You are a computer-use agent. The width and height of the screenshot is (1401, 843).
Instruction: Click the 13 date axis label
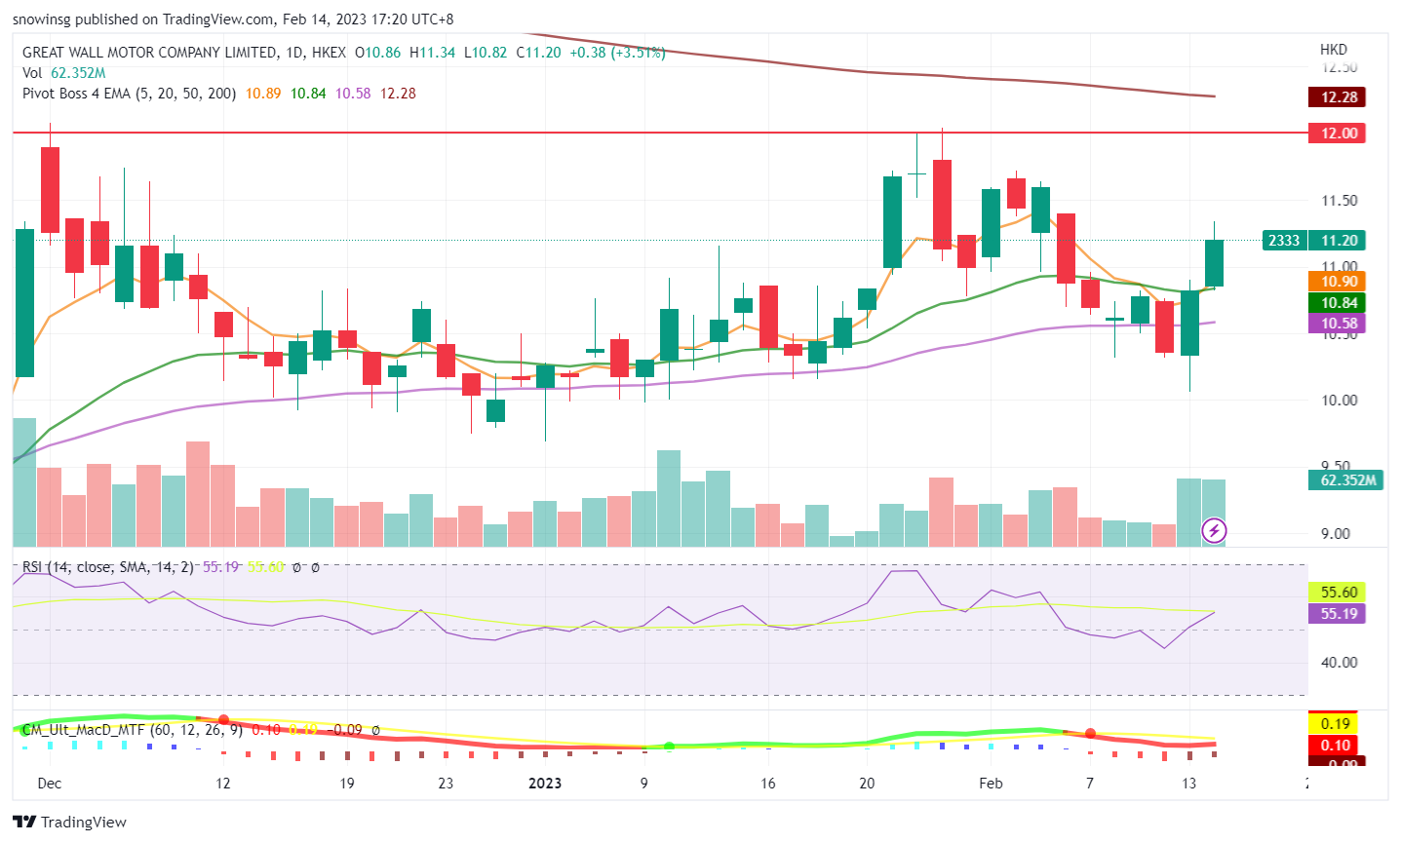pos(1188,783)
